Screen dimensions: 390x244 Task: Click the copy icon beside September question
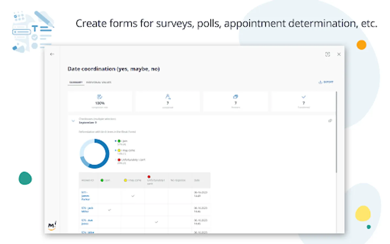330,121
